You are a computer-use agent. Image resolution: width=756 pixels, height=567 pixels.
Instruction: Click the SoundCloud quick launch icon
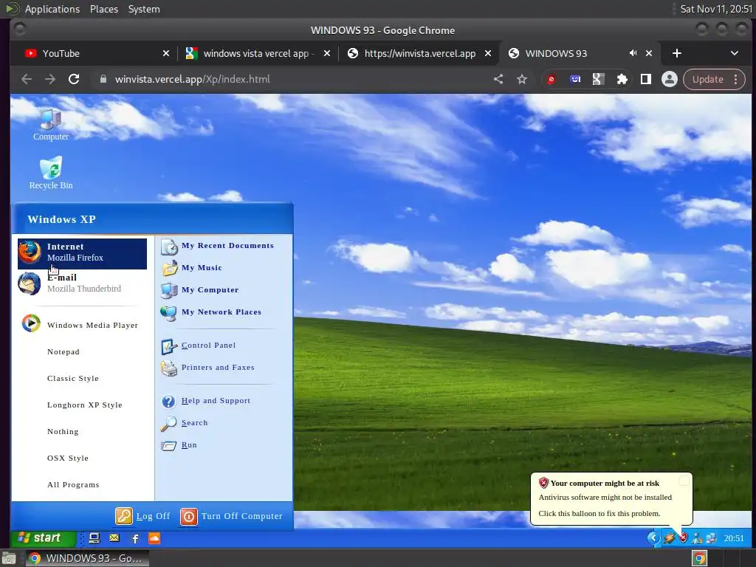tap(154, 538)
